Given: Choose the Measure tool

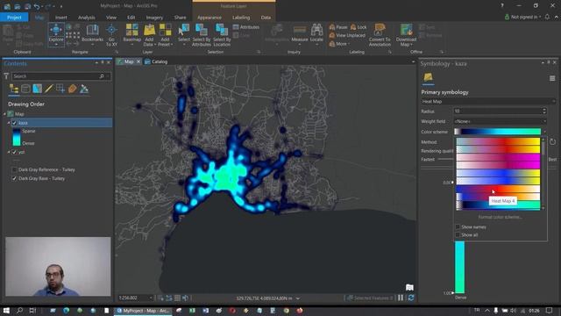Looking at the screenshot, I should (x=300, y=33).
